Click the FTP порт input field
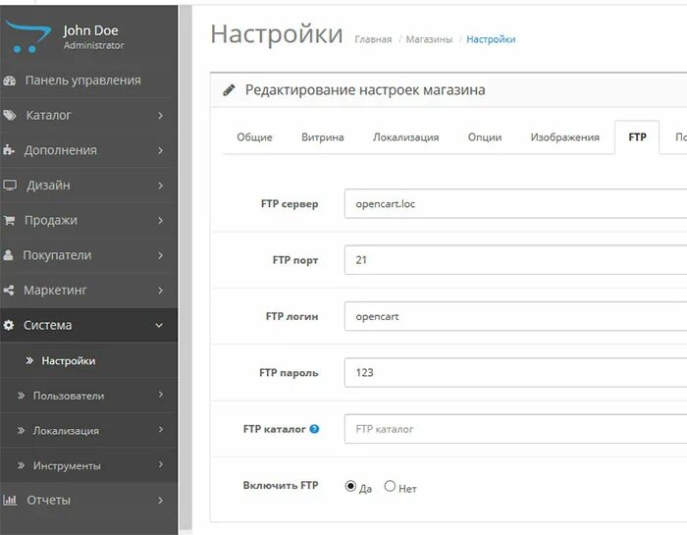Viewport: 687px width, 535px height. point(515,260)
